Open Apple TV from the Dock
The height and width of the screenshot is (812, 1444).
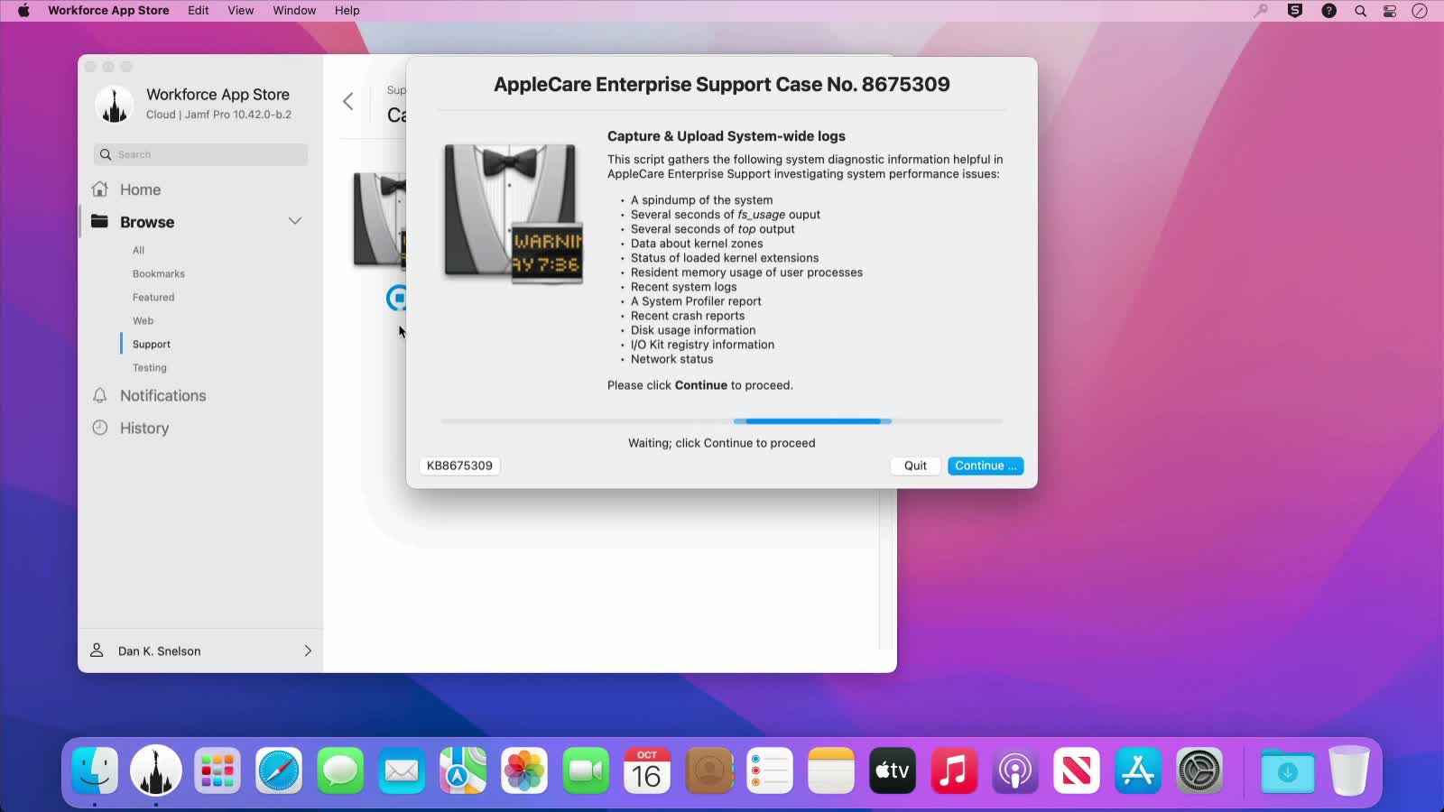coord(893,770)
